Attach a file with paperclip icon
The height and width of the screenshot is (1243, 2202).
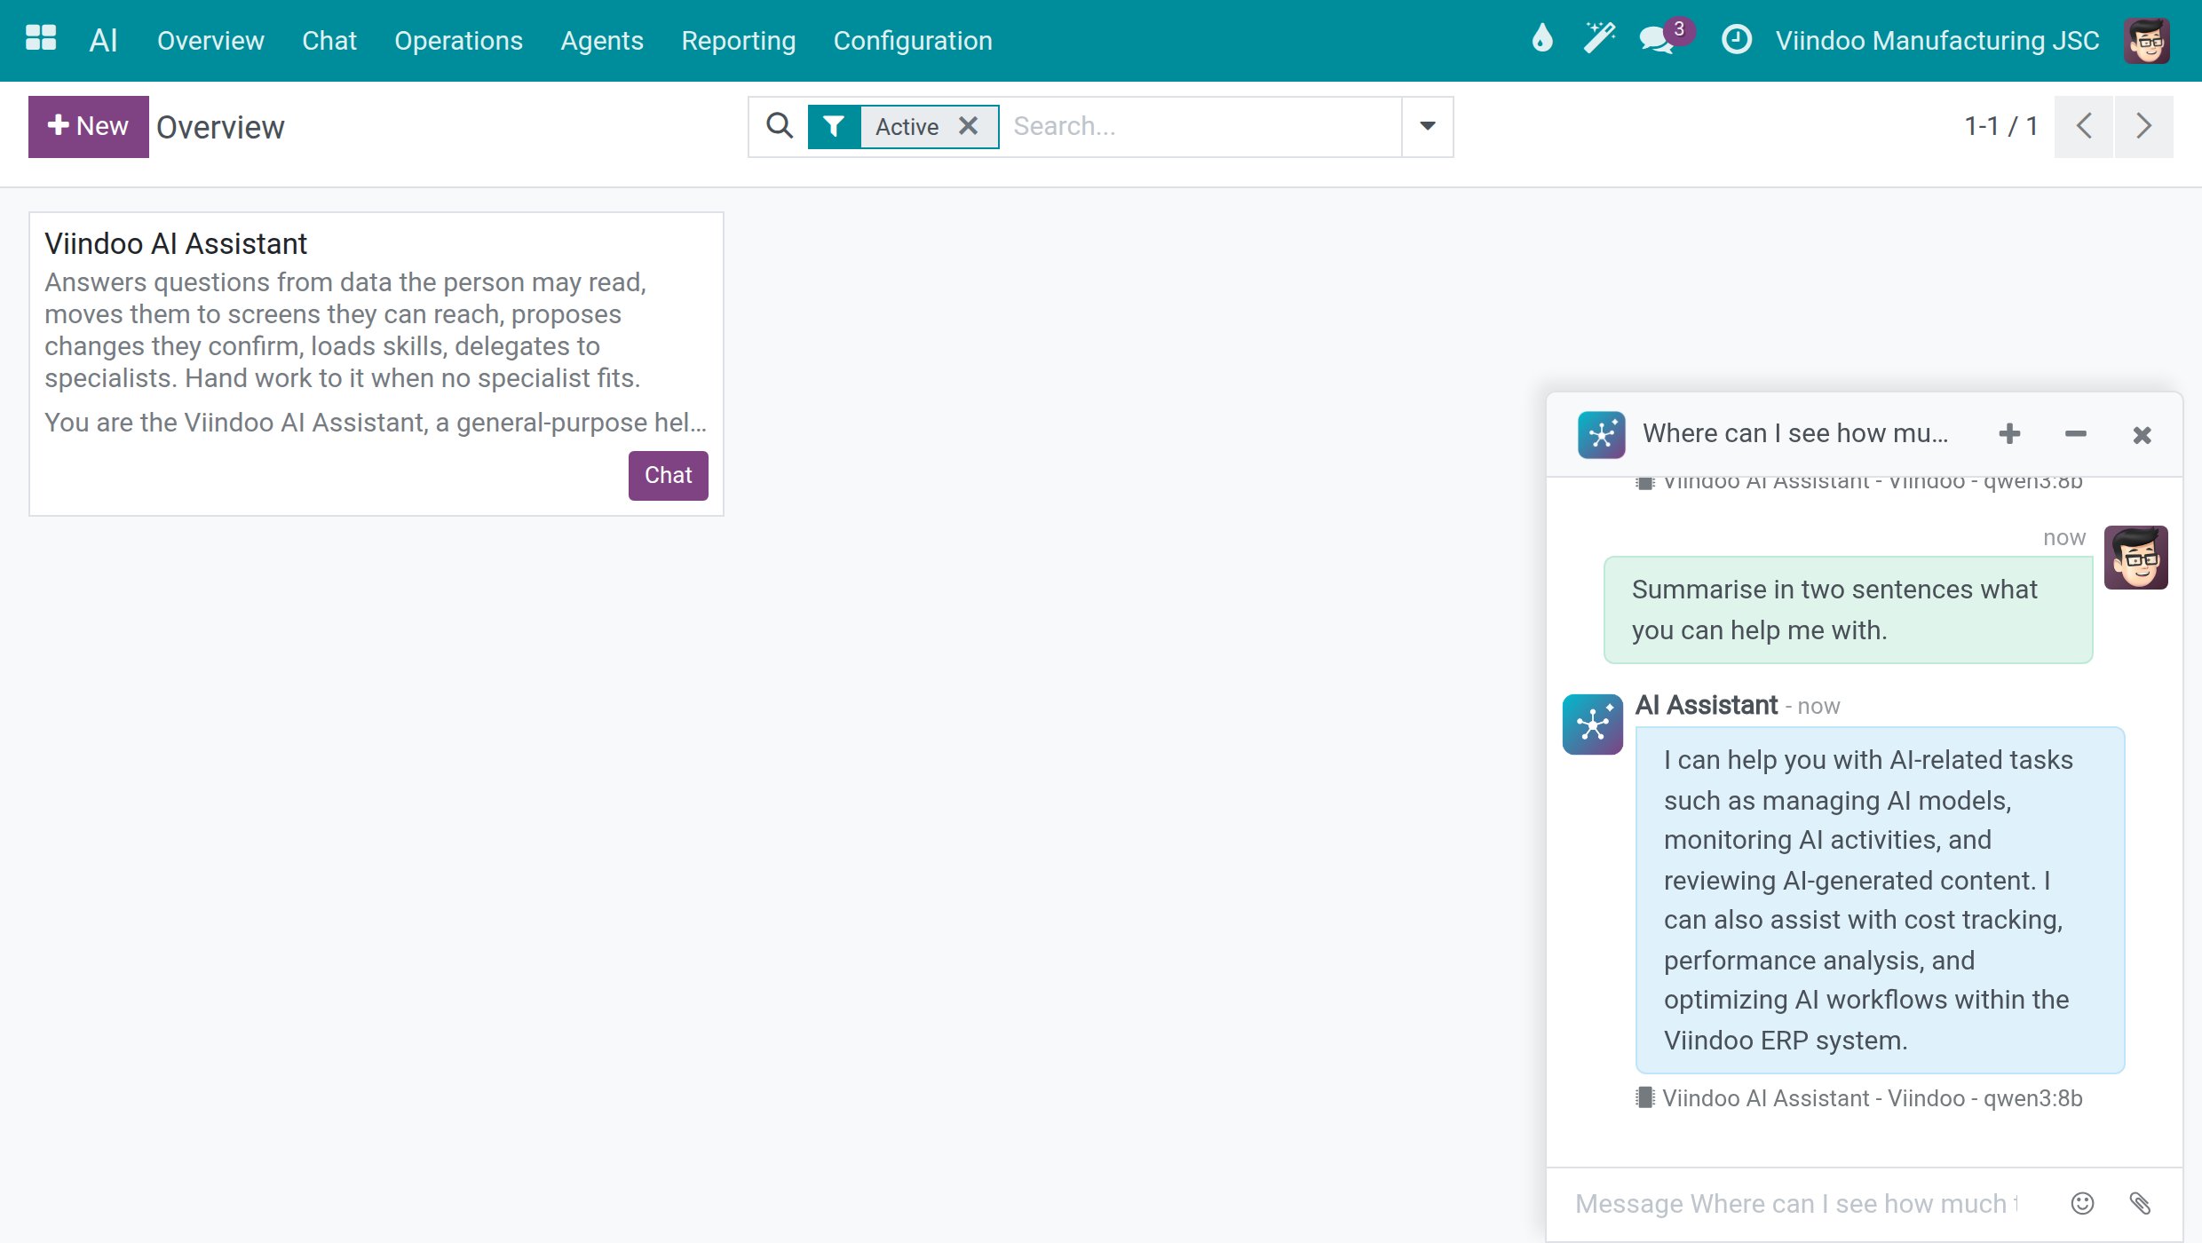(2140, 1203)
